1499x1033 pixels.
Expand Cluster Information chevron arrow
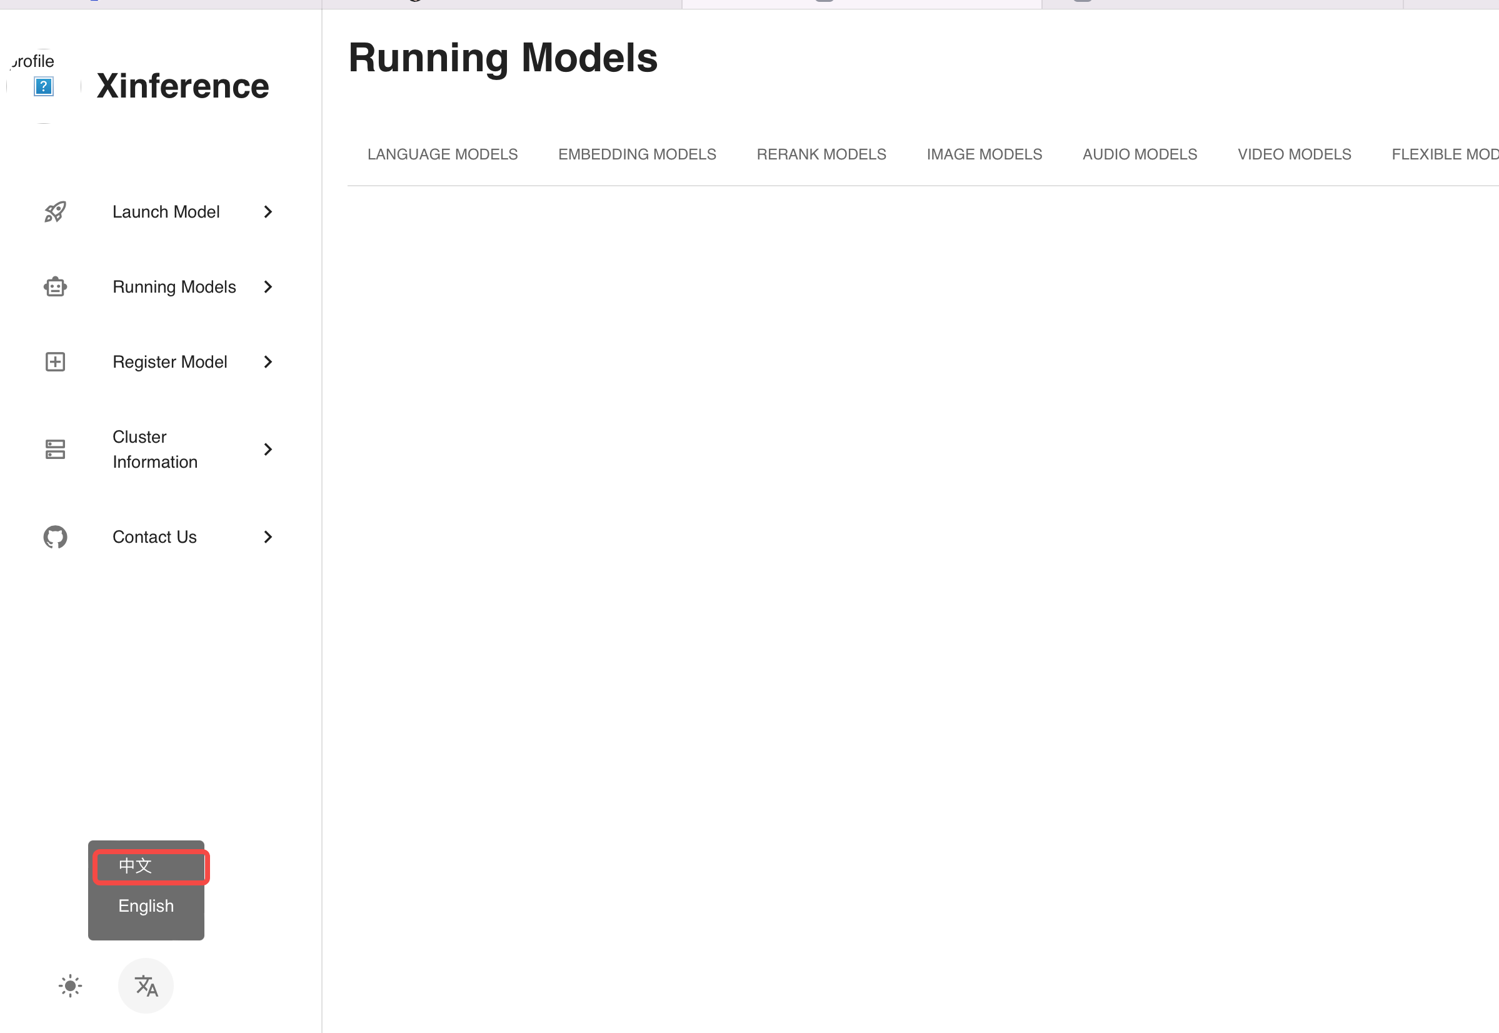268,449
